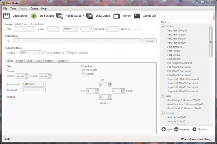Click the green Start Encode play icon
This screenshot has height=144, width=217.
pos(34,16)
